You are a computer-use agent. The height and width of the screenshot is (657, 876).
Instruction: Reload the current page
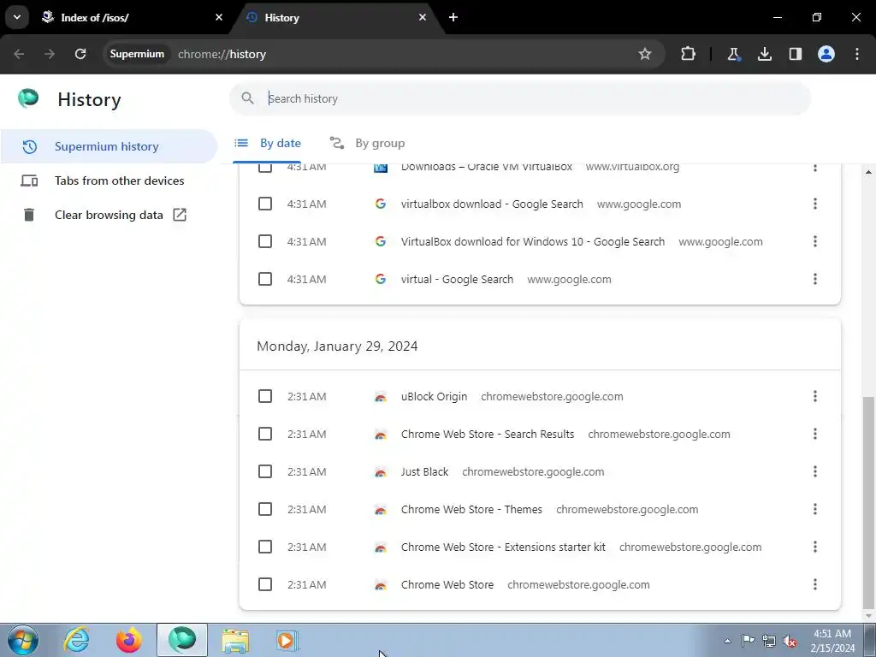80,54
